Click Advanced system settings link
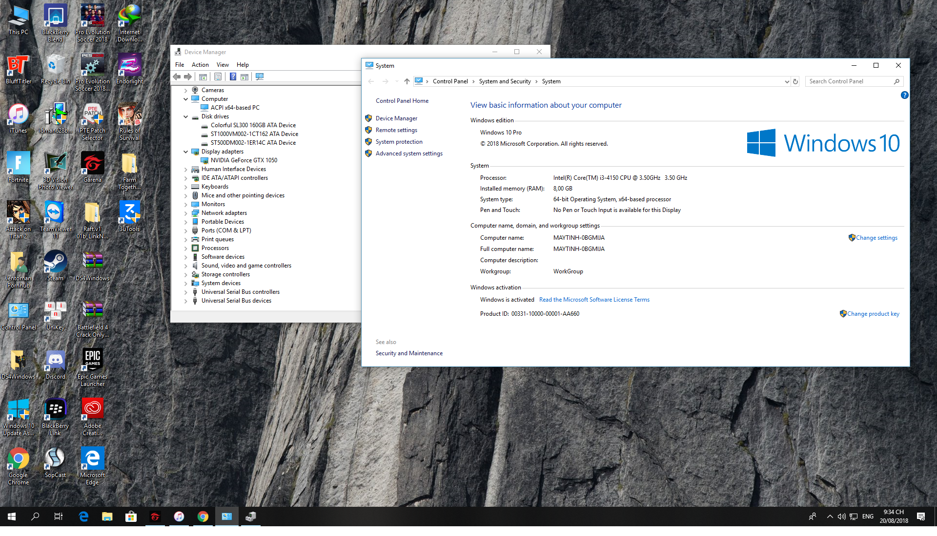The height and width of the screenshot is (536, 937). click(x=409, y=153)
